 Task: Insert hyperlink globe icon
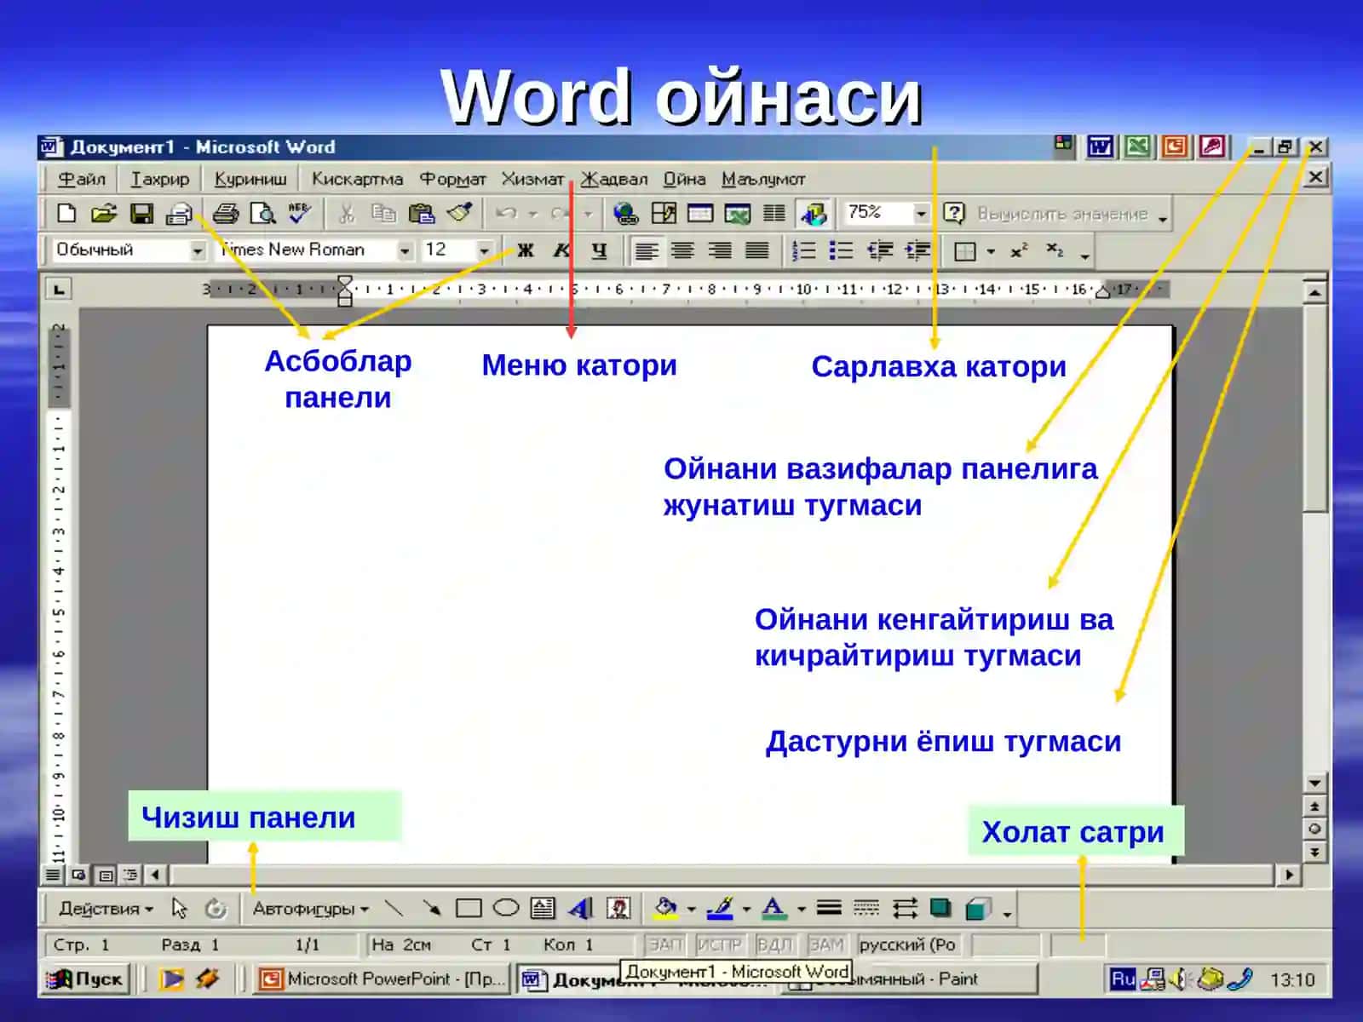[x=626, y=214]
